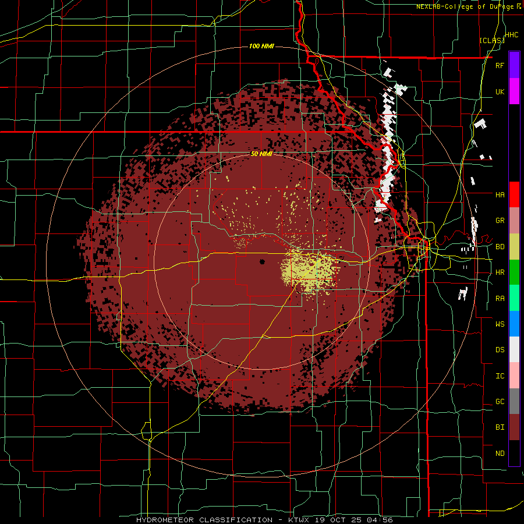Click the UK magenta legend swatch
The image size is (524, 524).
click(x=514, y=91)
